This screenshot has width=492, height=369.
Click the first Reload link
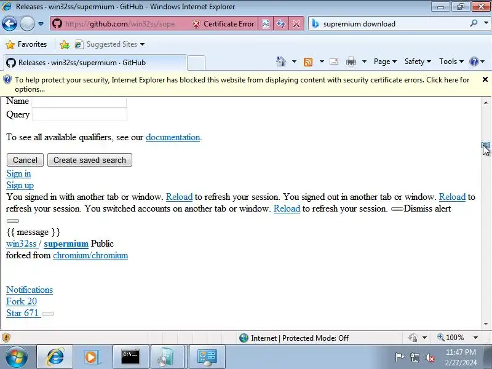tap(179, 197)
